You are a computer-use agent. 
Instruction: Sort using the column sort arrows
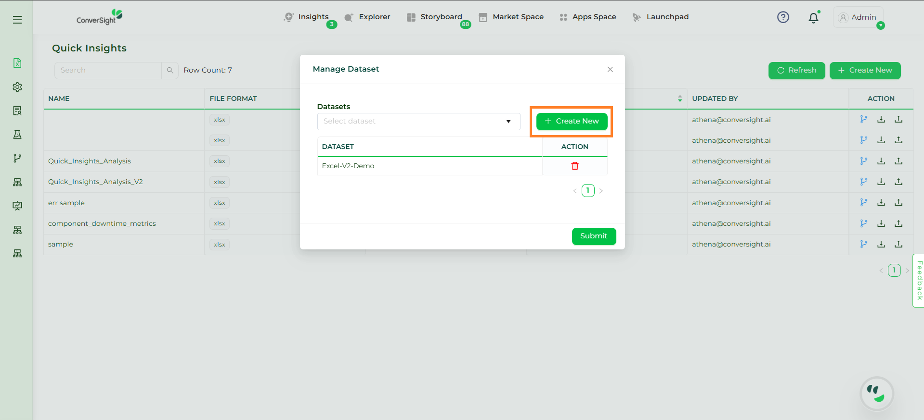(x=679, y=99)
